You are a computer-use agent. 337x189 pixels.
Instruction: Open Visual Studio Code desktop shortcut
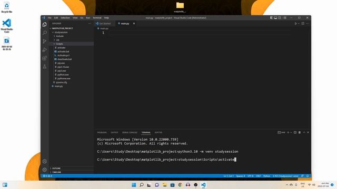(7, 26)
